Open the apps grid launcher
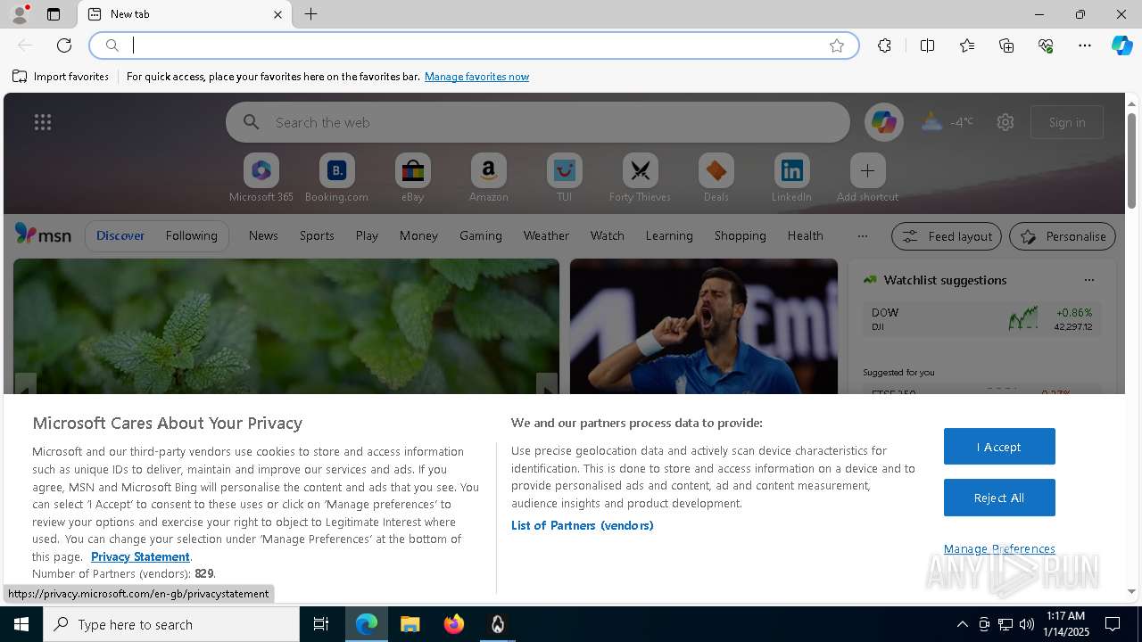 pyautogui.click(x=43, y=122)
